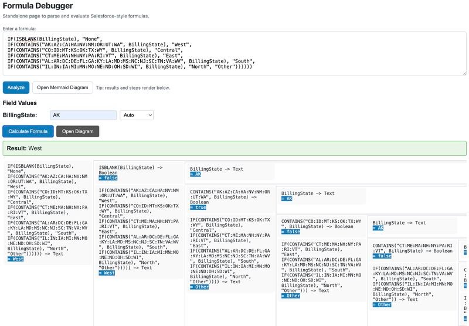
Task: Click inside the formula textarea
Action: tap(235, 54)
